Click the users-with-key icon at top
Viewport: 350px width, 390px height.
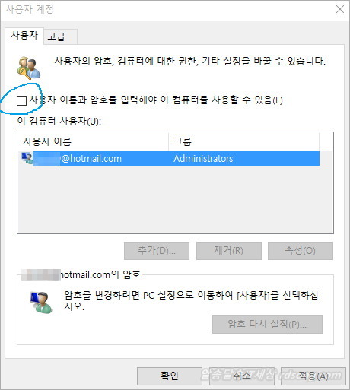tap(29, 67)
